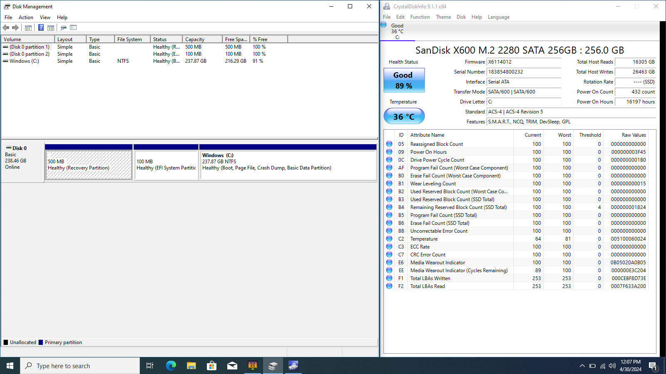Open the Action menu in Disk Management
Screen dimensions: 666x374
pyautogui.click(x=26, y=17)
